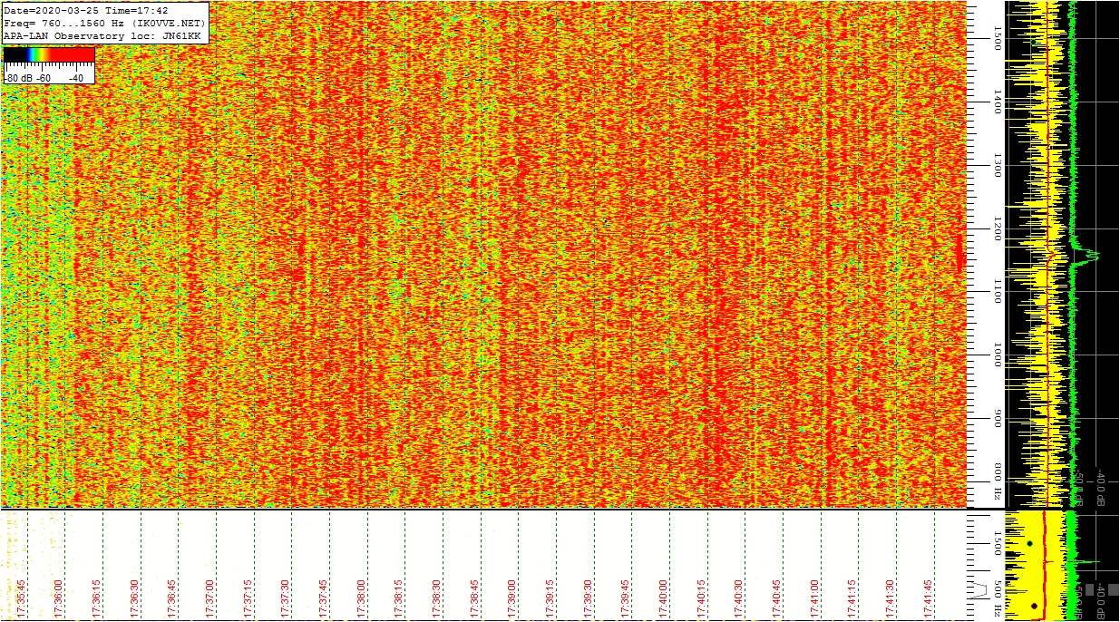Select time marker 17:37:15
The width and height of the screenshot is (1120, 622).
click(248, 598)
